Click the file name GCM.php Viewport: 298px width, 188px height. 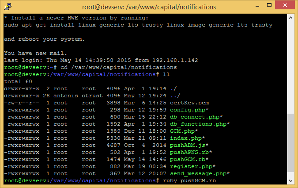182,131
